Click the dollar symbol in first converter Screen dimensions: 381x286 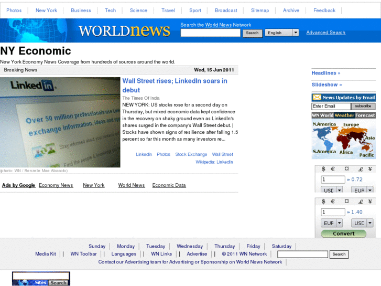click(323, 169)
